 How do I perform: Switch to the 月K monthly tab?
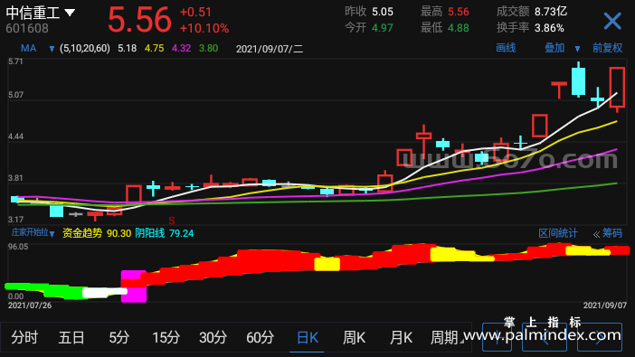point(401,337)
